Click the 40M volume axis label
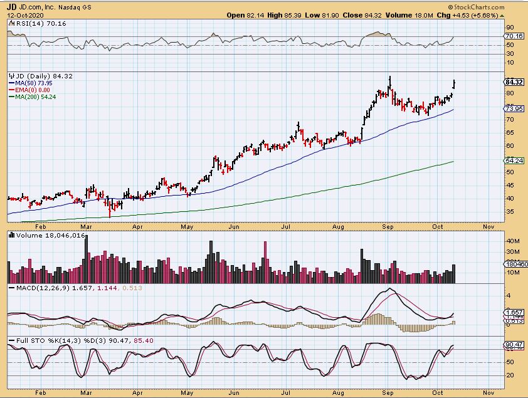The height and width of the screenshot is (398, 528). pyautogui.click(x=512, y=241)
